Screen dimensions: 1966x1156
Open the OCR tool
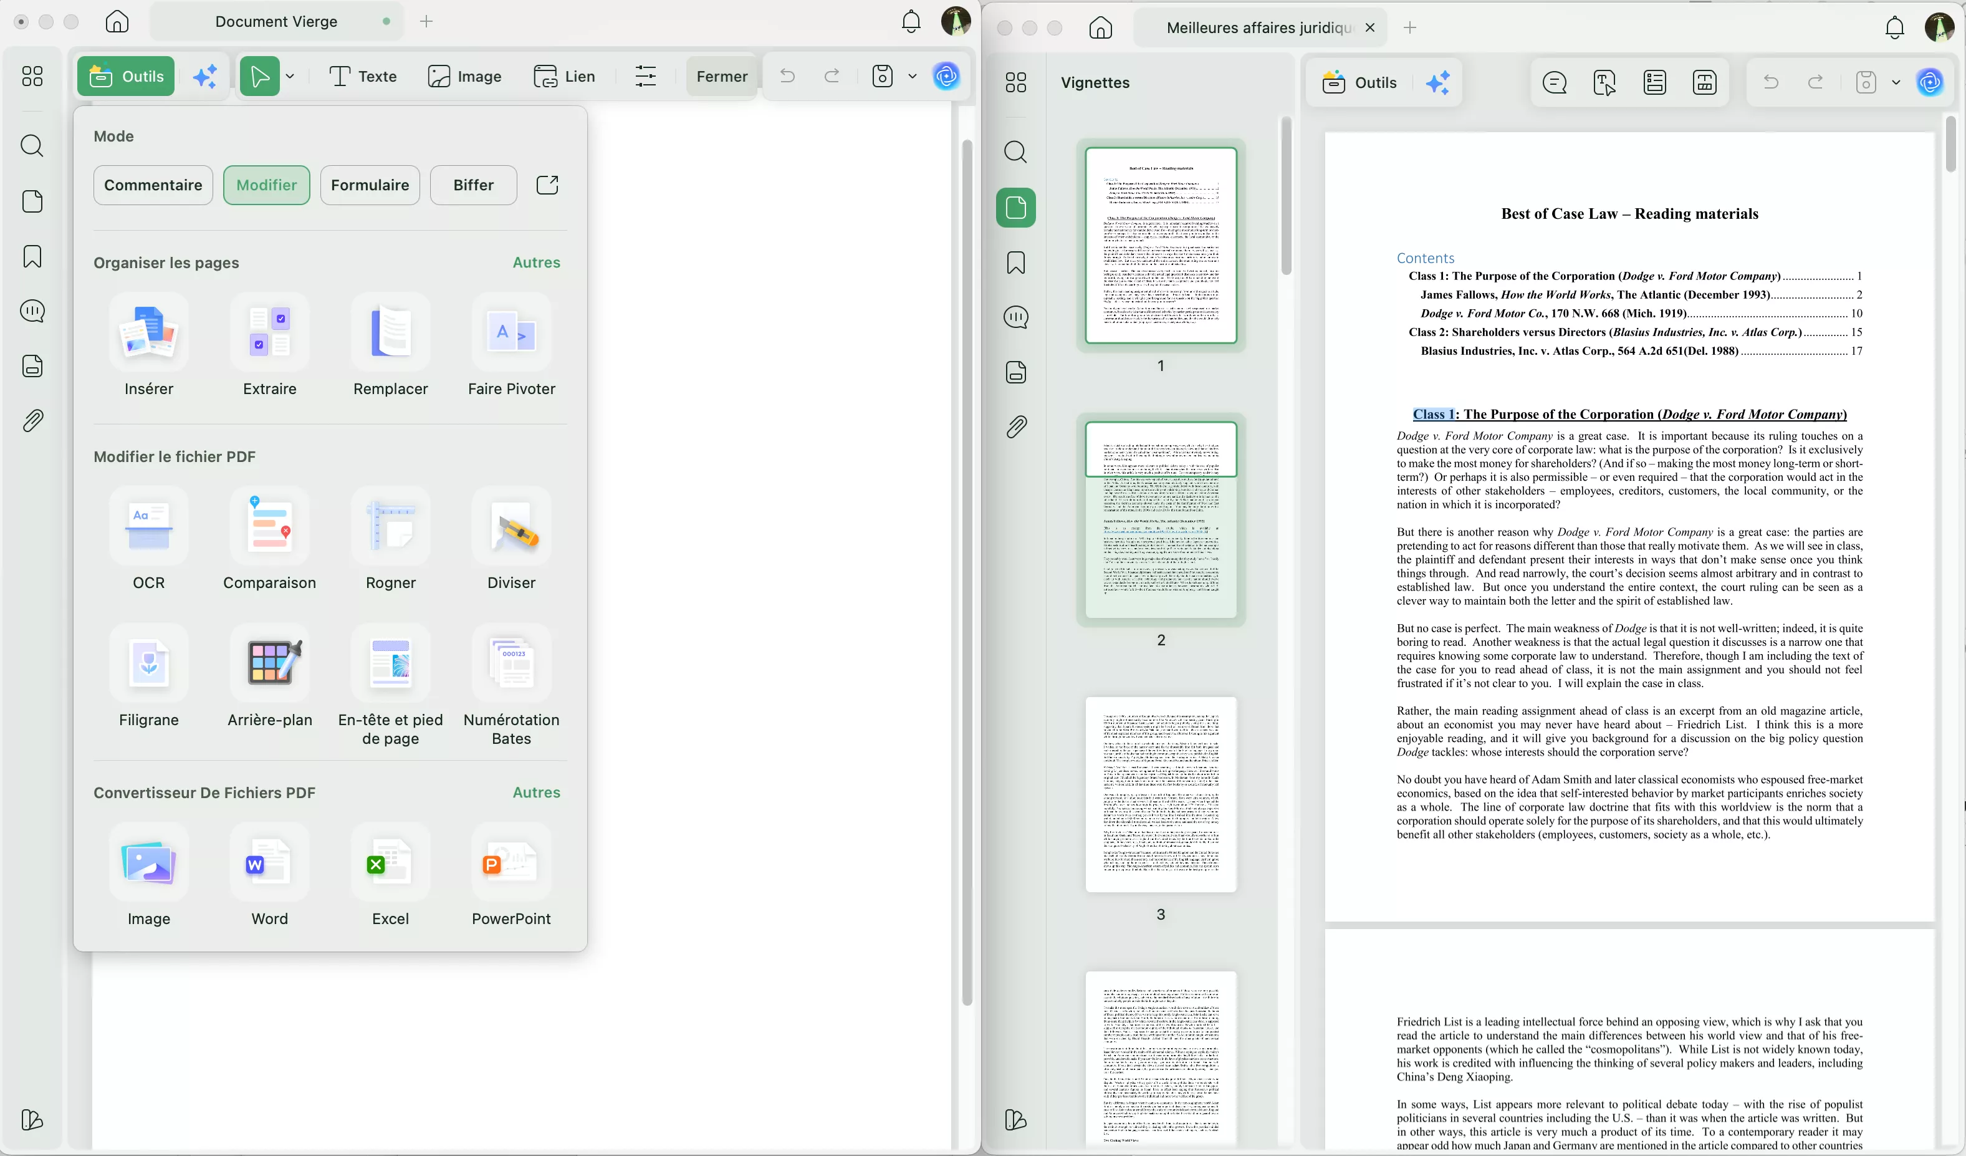tap(148, 527)
